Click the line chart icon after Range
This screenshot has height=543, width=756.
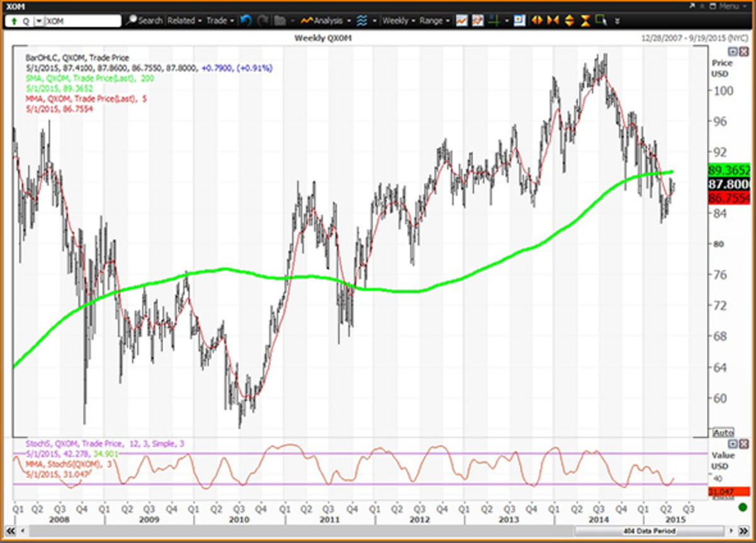click(462, 21)
